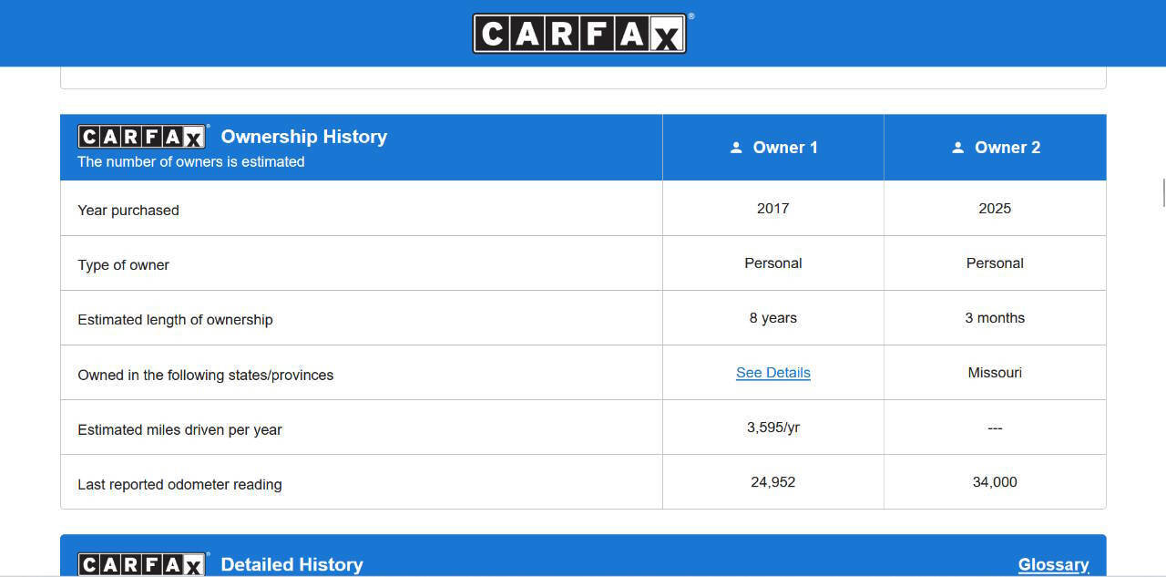The height and width of the screenshot is (577, 1166).
Task: Click the CARFAX logo beside Ownership History
Action: 142,137
